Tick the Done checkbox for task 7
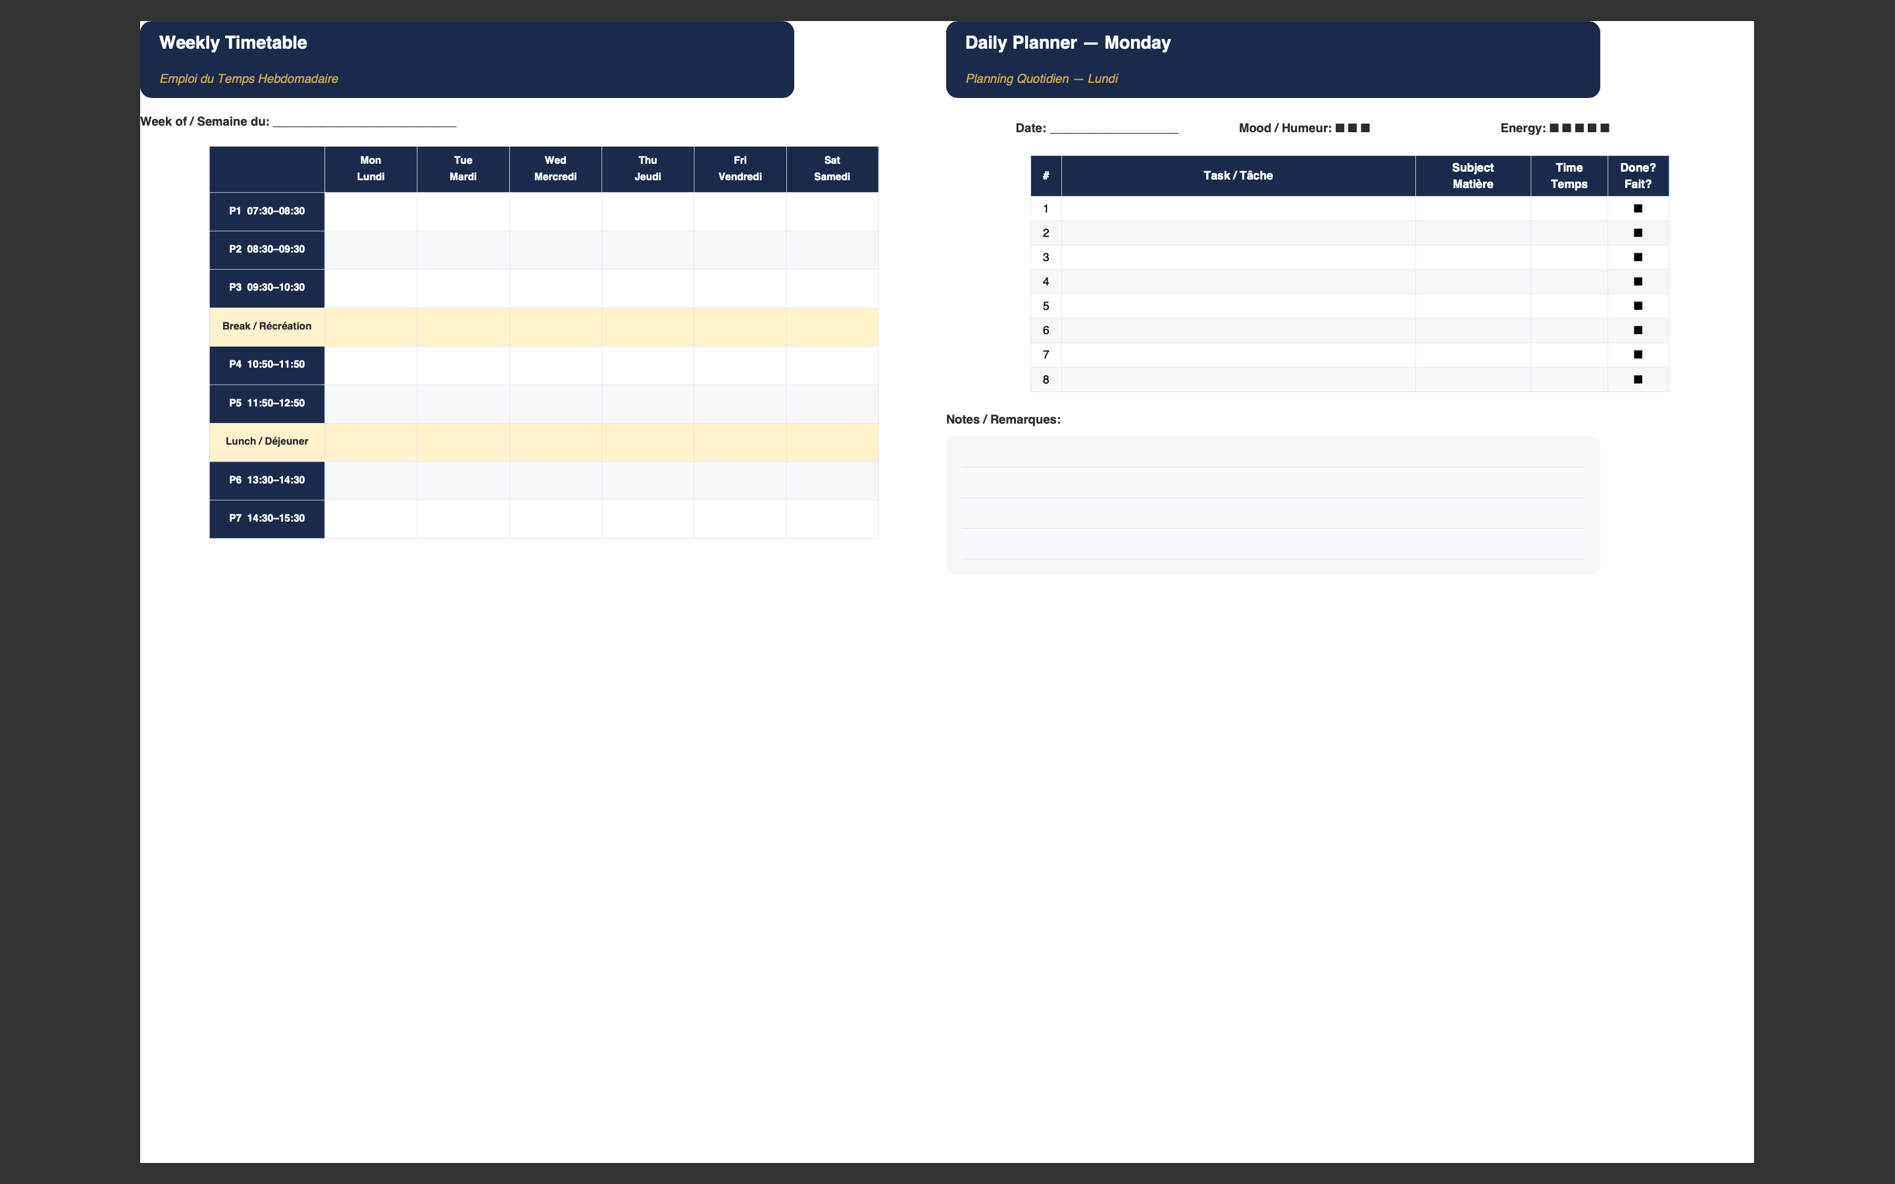The width and height of the screenshot is (1895, 1184). coord(1637,355)
